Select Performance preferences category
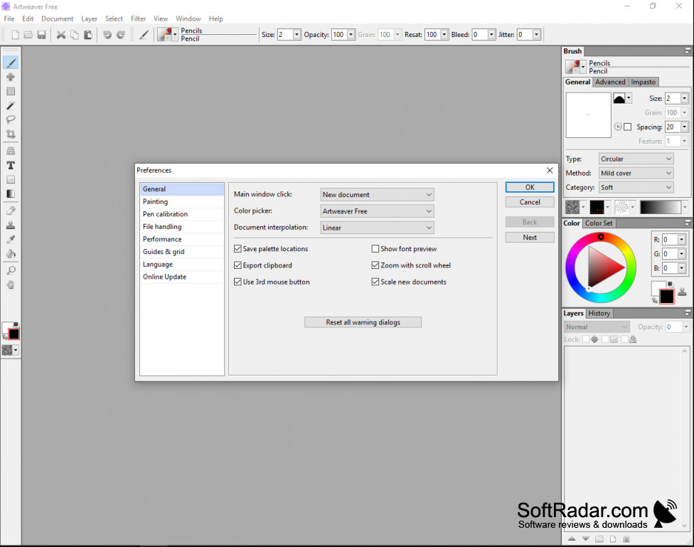694x547 pixels. 182,239
